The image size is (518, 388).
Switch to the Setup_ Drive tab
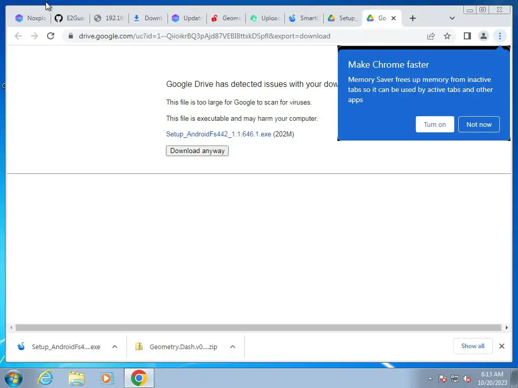[343, 18]
